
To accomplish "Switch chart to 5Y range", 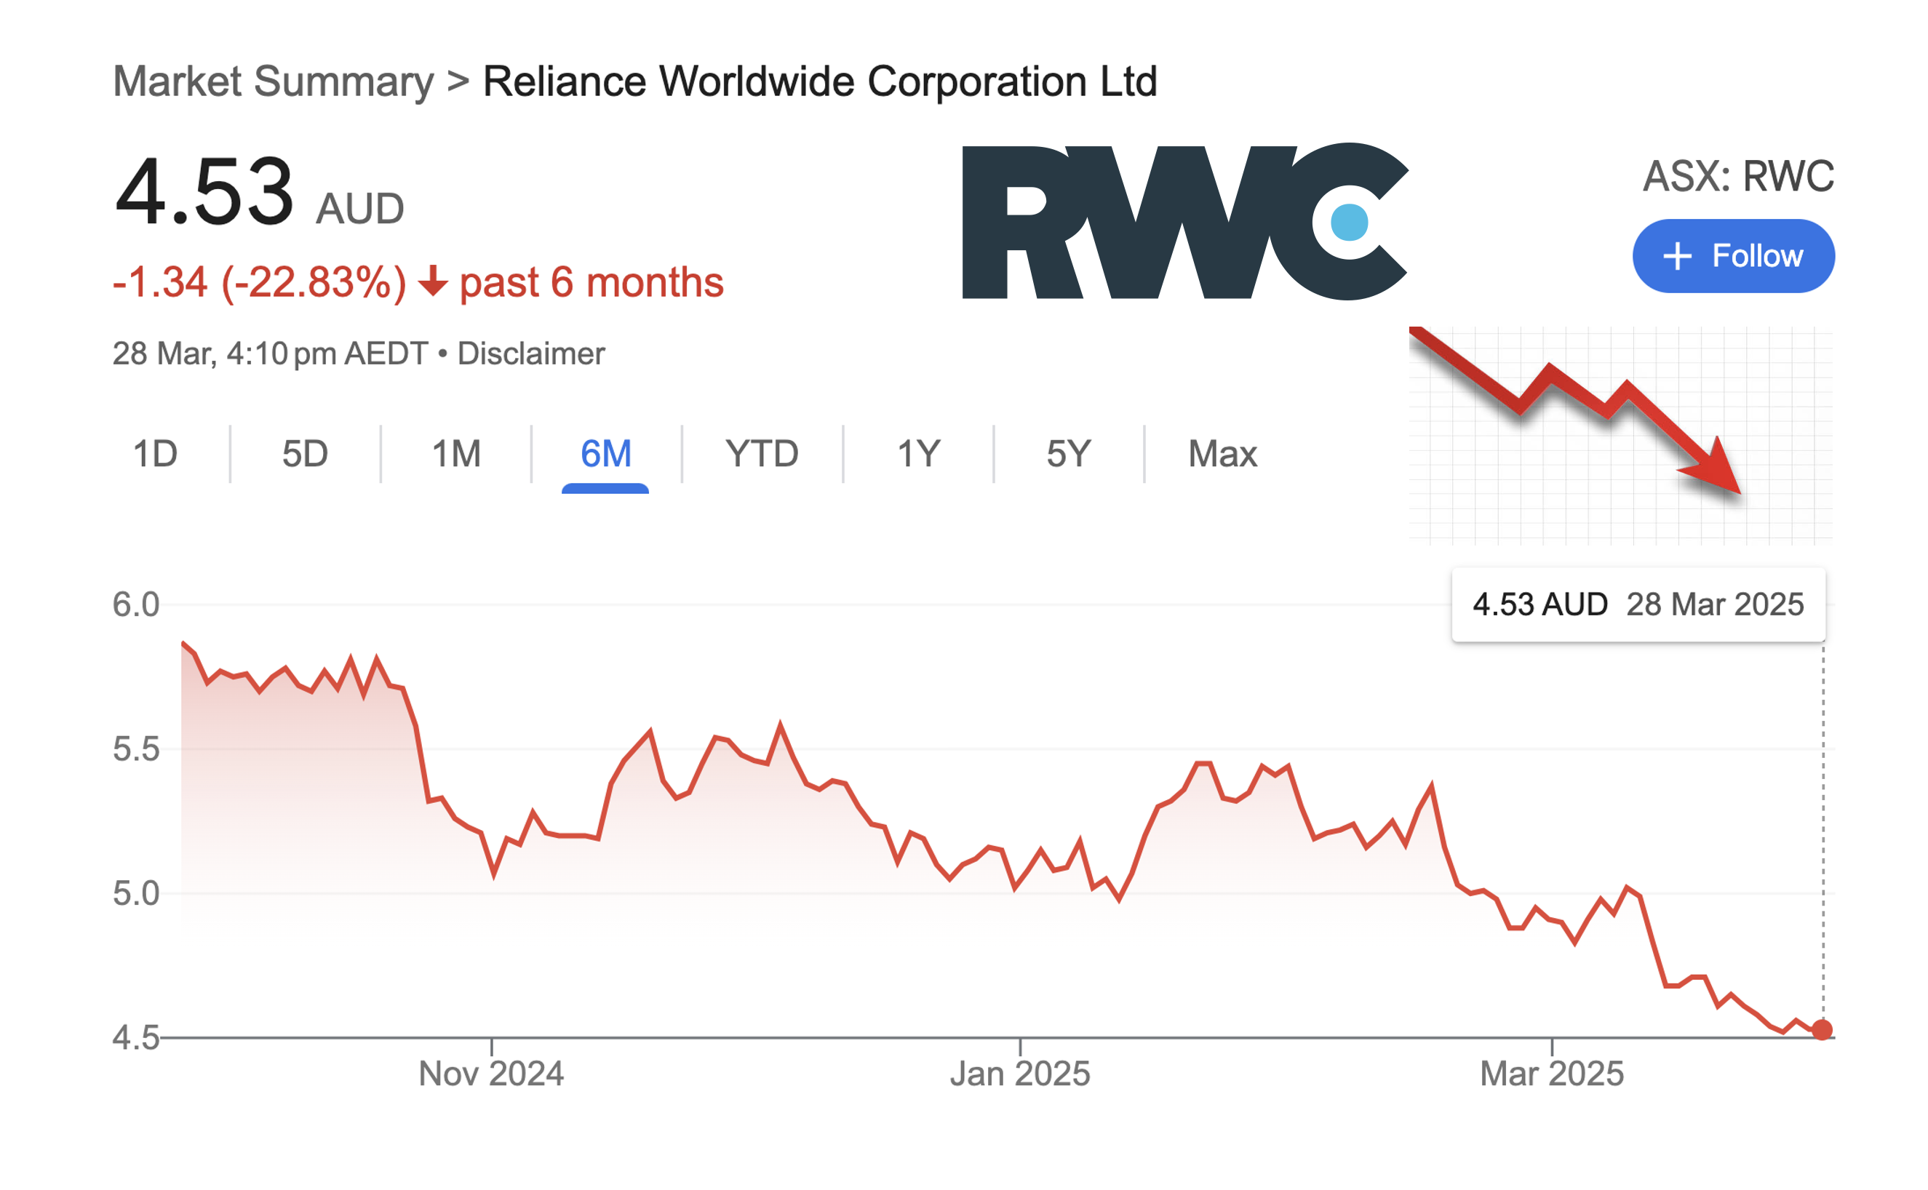I will coord(1067,454).
